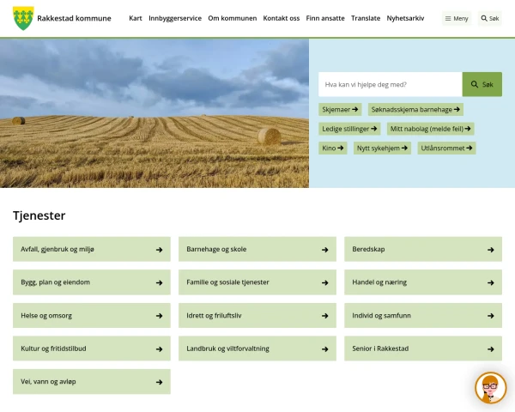Open Mitt nabolag (melde feil) link

pos(431,129)
